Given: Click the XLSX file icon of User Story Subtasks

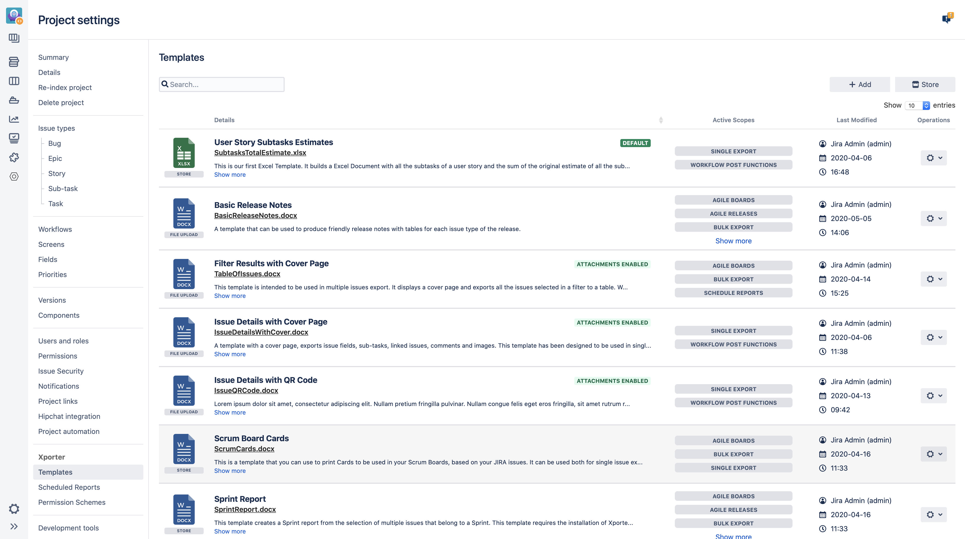Looking at the screenshot, I should click(x=184, y=153).
